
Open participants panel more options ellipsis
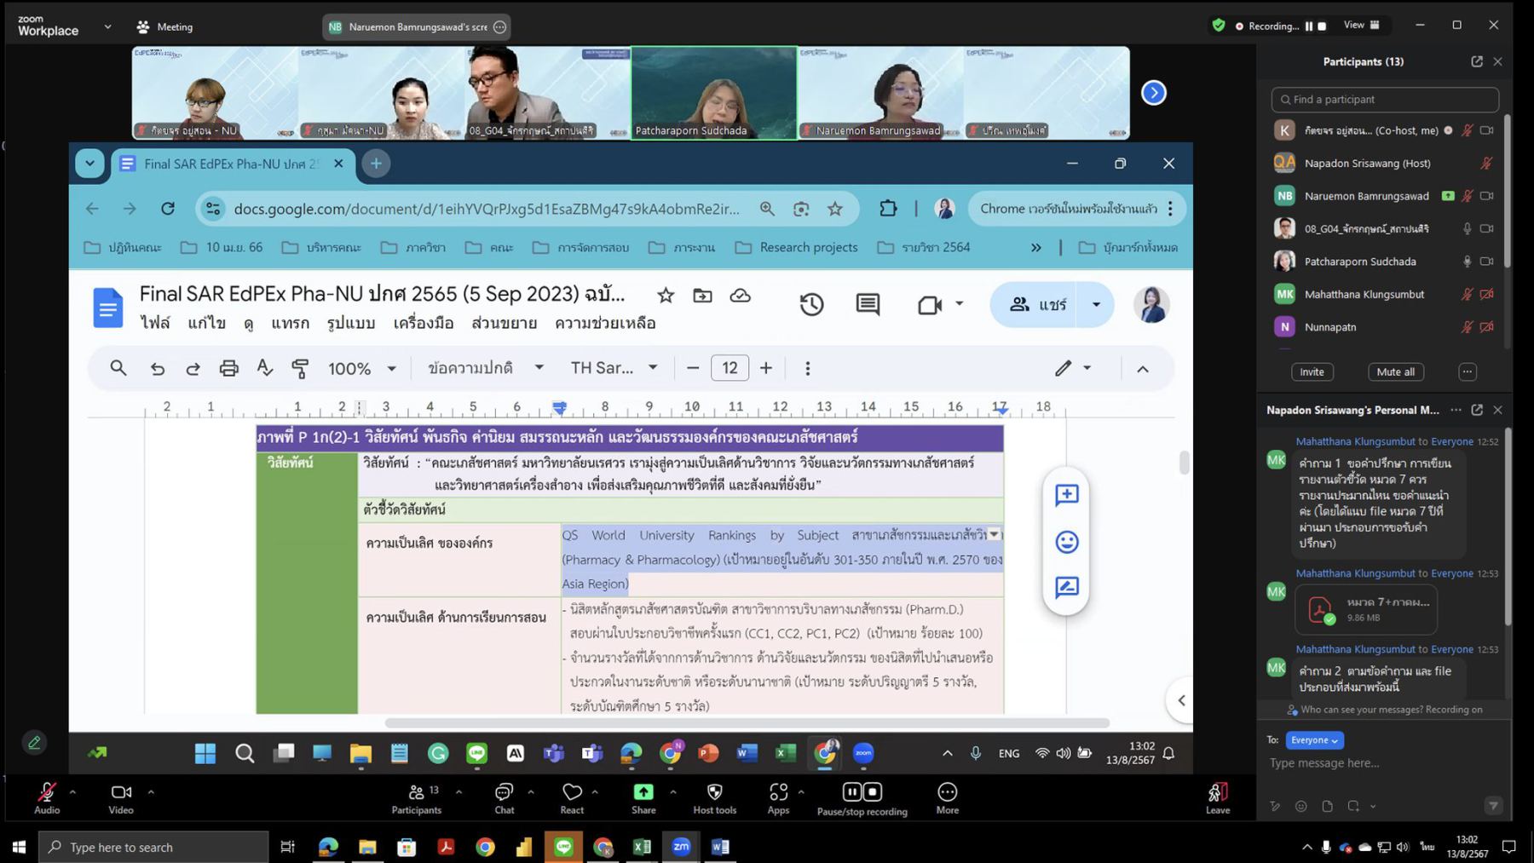(x=1467, y=371)
